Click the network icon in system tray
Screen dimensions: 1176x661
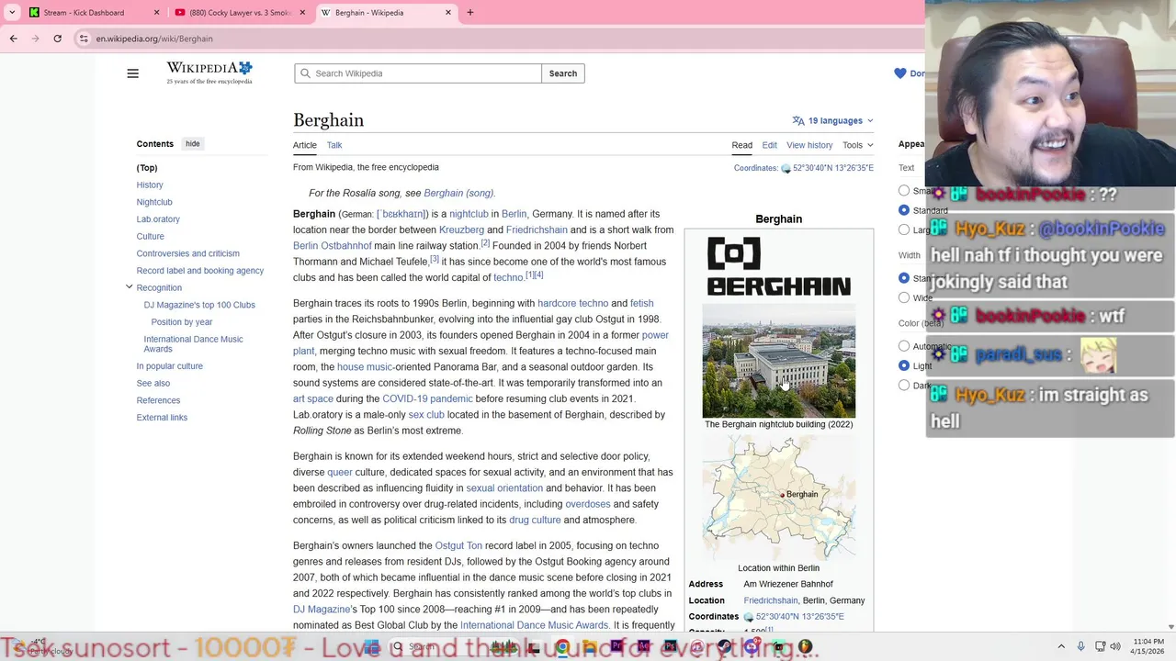1099,647
